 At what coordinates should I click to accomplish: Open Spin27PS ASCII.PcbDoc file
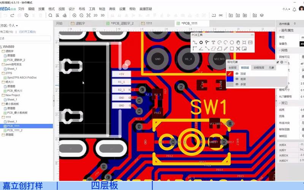tap(22, 78)
